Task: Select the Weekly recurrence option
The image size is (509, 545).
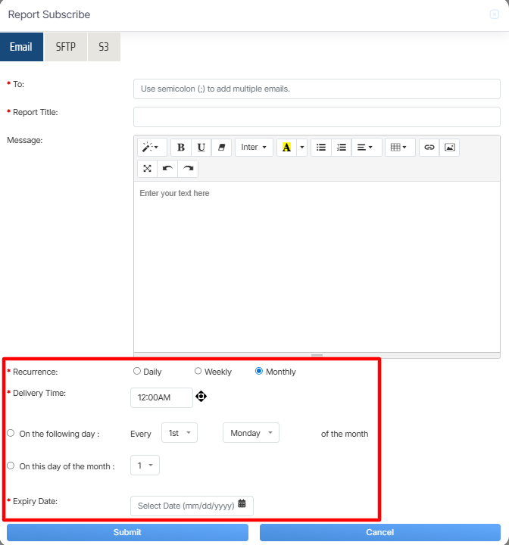Action: coord(198,372)
